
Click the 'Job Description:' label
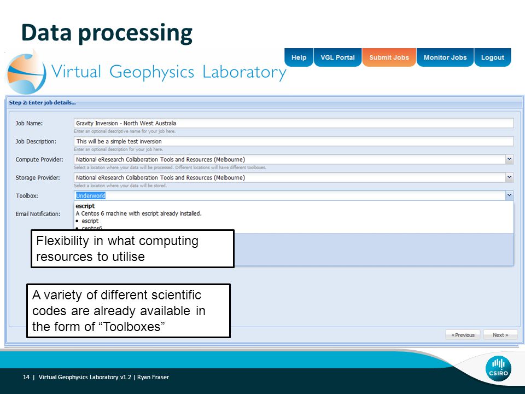coord(36,141)
